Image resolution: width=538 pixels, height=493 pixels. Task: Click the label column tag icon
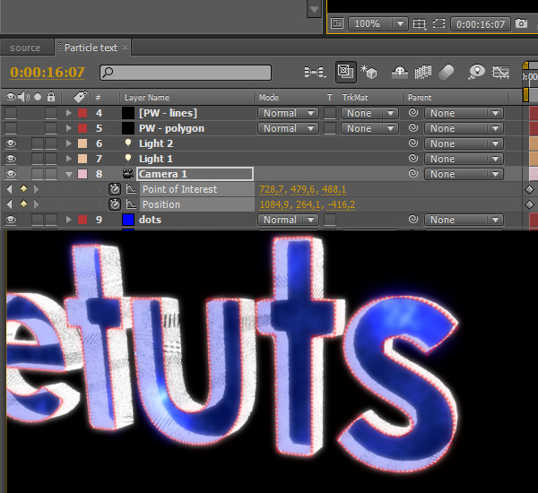(x=81, y=97)
